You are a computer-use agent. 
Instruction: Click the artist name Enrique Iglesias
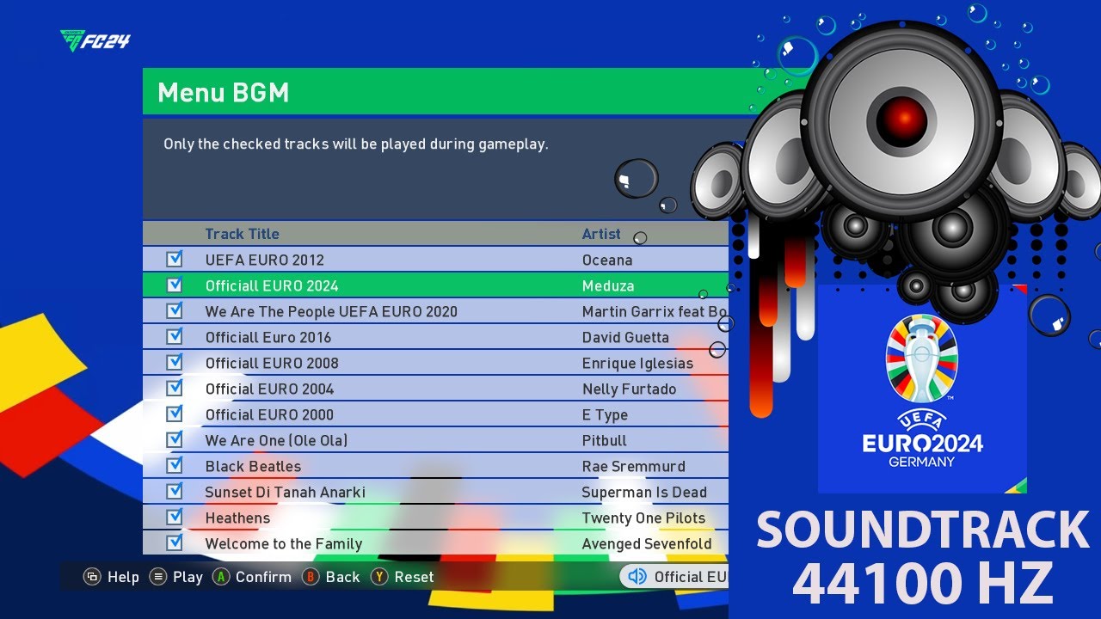click(x=637, y=363)
